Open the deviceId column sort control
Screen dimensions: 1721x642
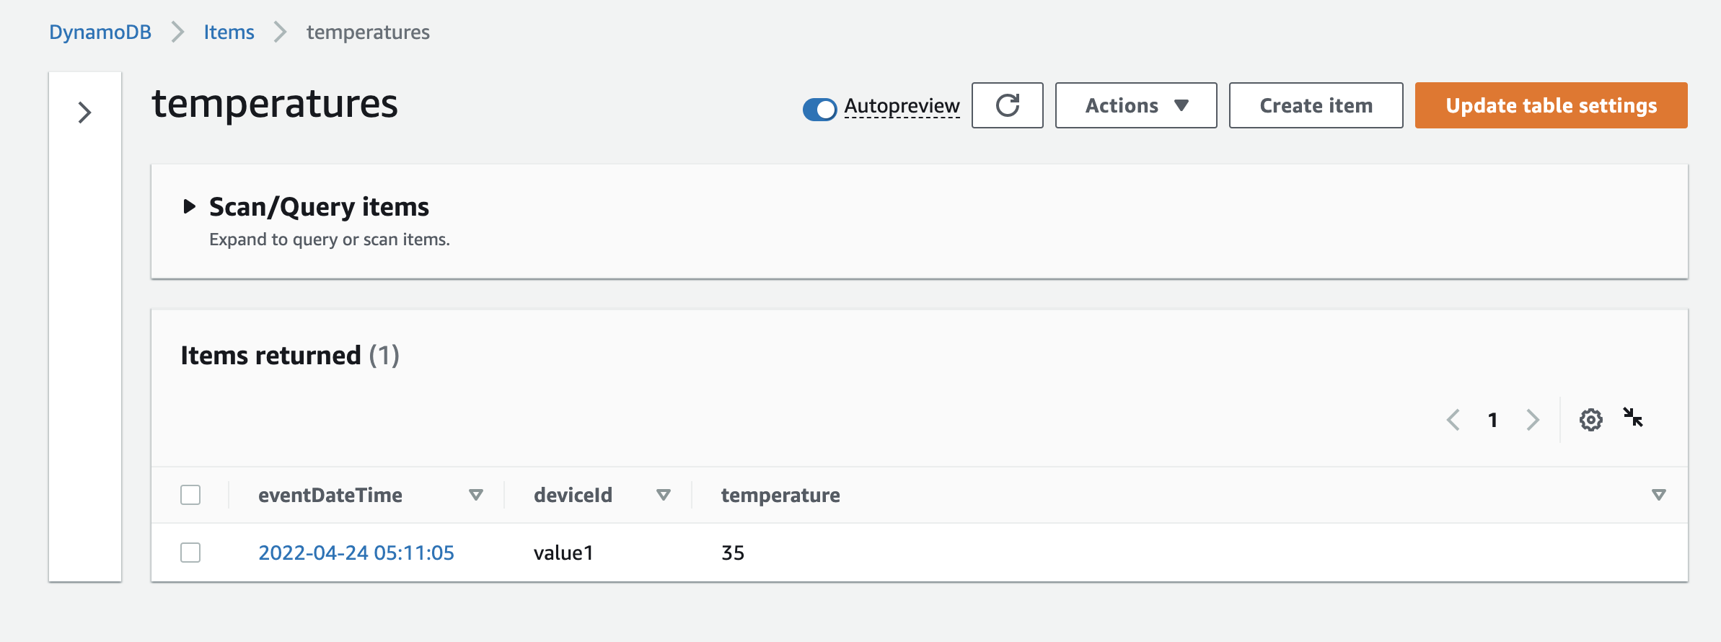[x=662, y=495]
